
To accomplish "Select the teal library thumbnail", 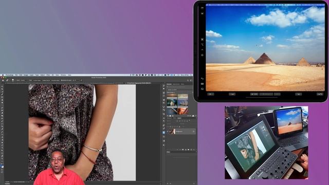I will pyautogui.click(x=172, y=103).
